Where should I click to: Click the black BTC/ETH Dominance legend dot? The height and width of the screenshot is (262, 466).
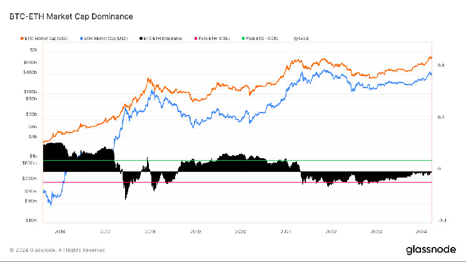[x=141, y=39]
